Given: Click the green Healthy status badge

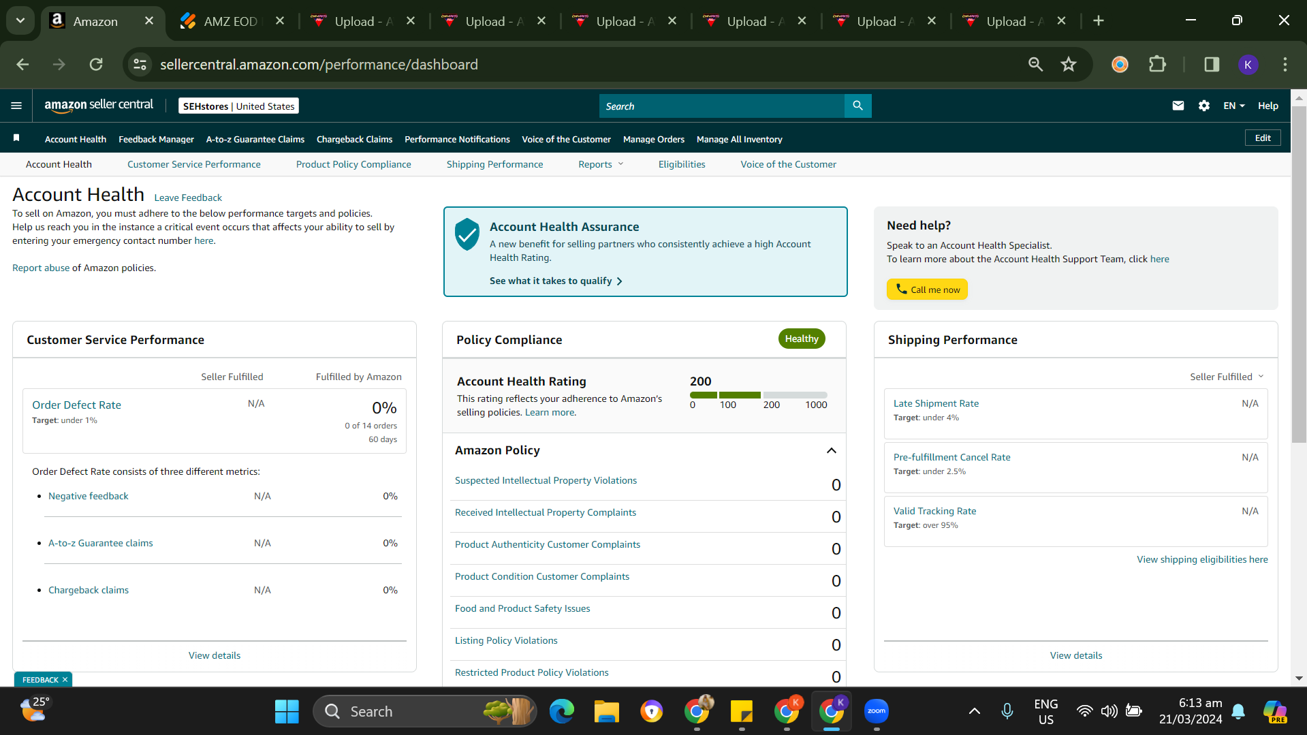Looking at the screenshot, I should click(802, 339).
